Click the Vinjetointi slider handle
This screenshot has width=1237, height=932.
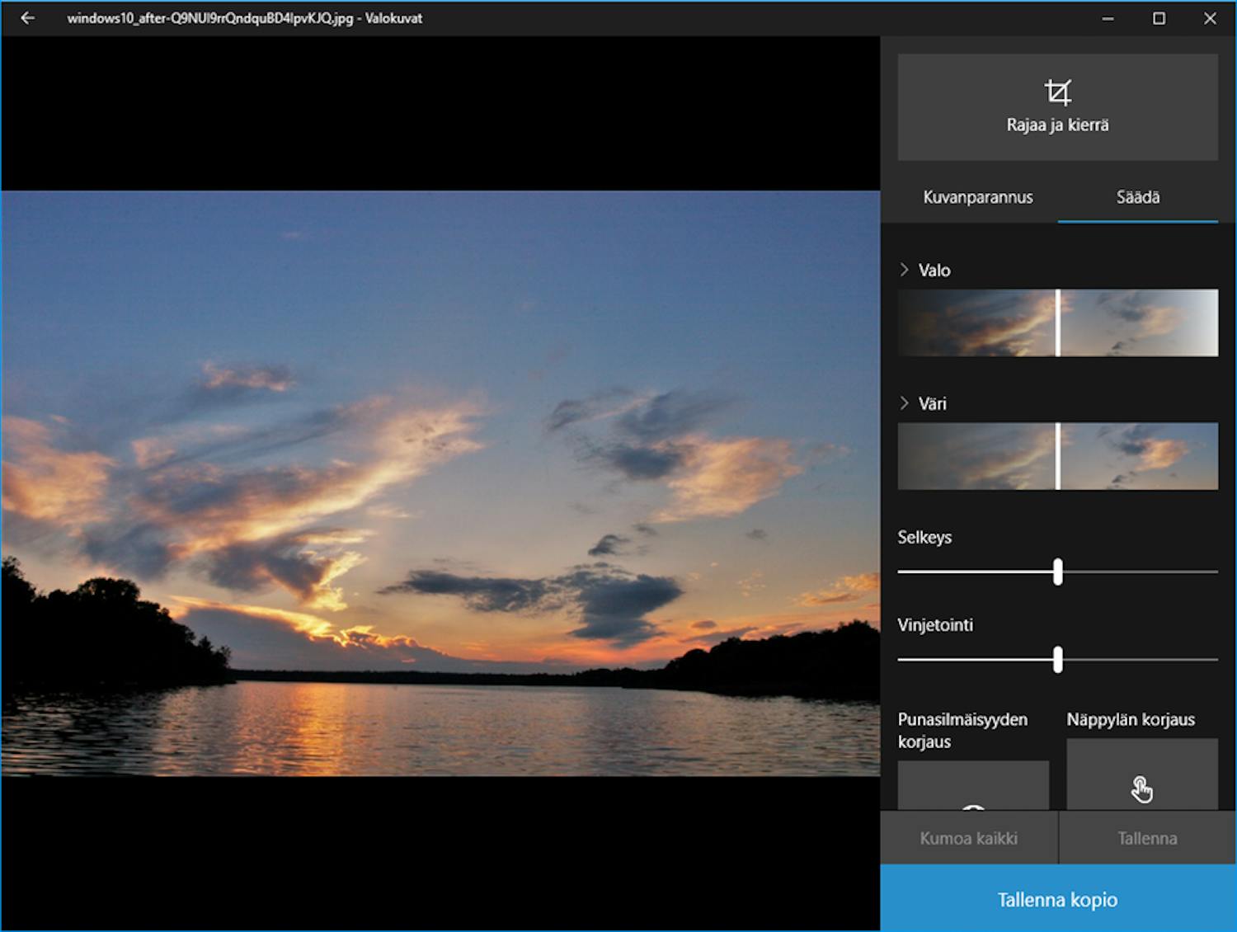pyautogui.click(x=1058, y=660)
